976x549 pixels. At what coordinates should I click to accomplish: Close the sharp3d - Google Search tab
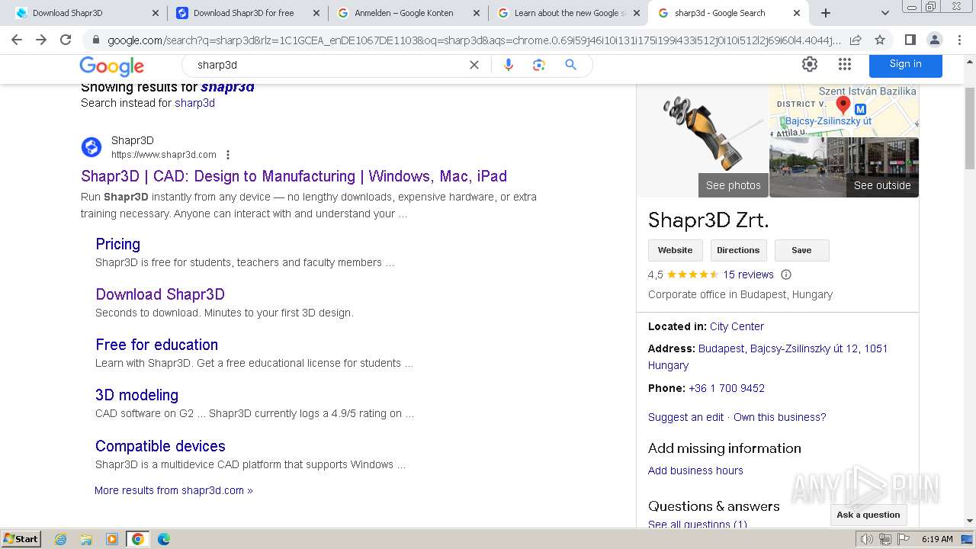pos(797,13)
